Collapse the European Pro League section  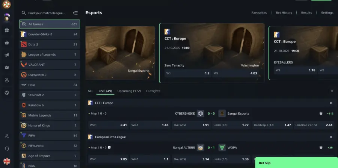click(331, 137)
